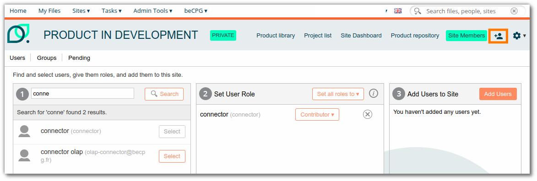Switch to Users tab
The width and height of the screenshot is (537, 181).
point(17,58)
